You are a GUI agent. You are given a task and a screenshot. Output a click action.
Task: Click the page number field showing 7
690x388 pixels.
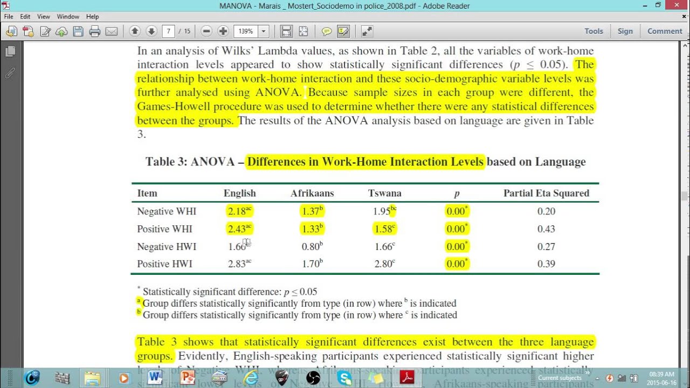[x=169, y=31]
